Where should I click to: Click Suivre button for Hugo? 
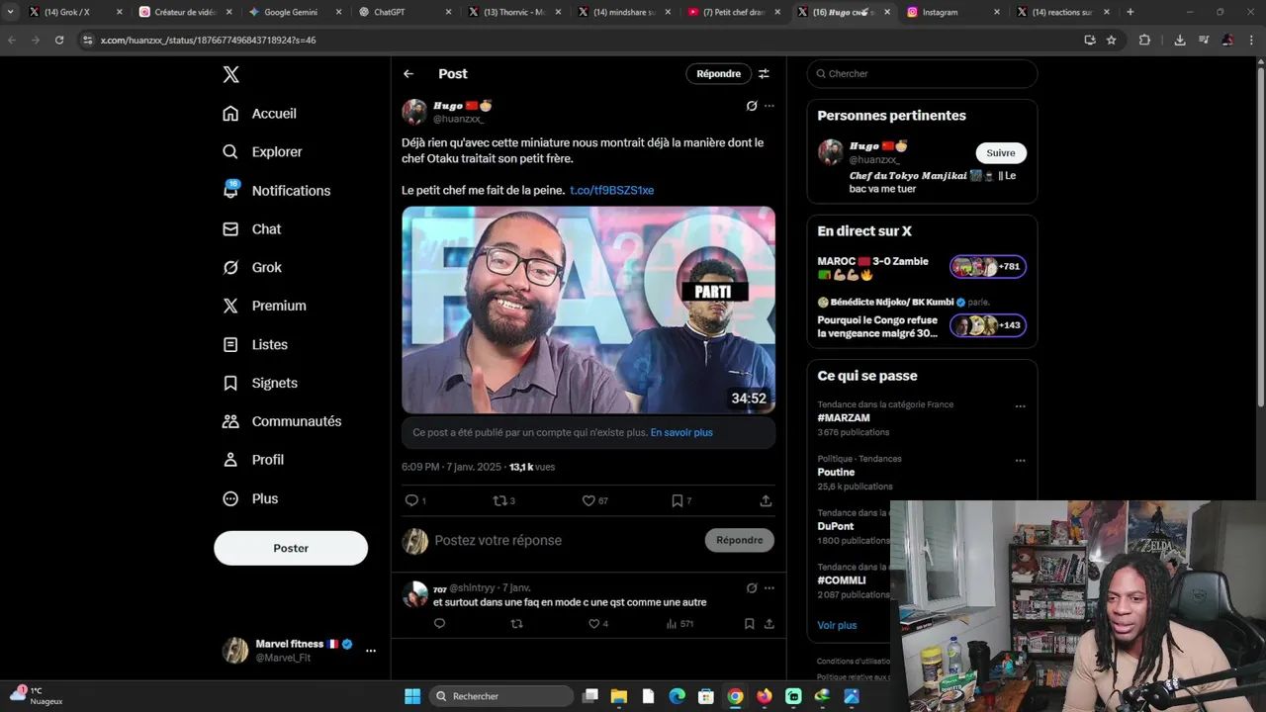tap(1001, 153)
